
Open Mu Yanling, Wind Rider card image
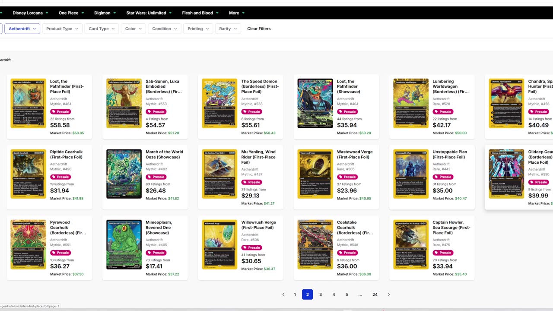click(x=219, y=174)
